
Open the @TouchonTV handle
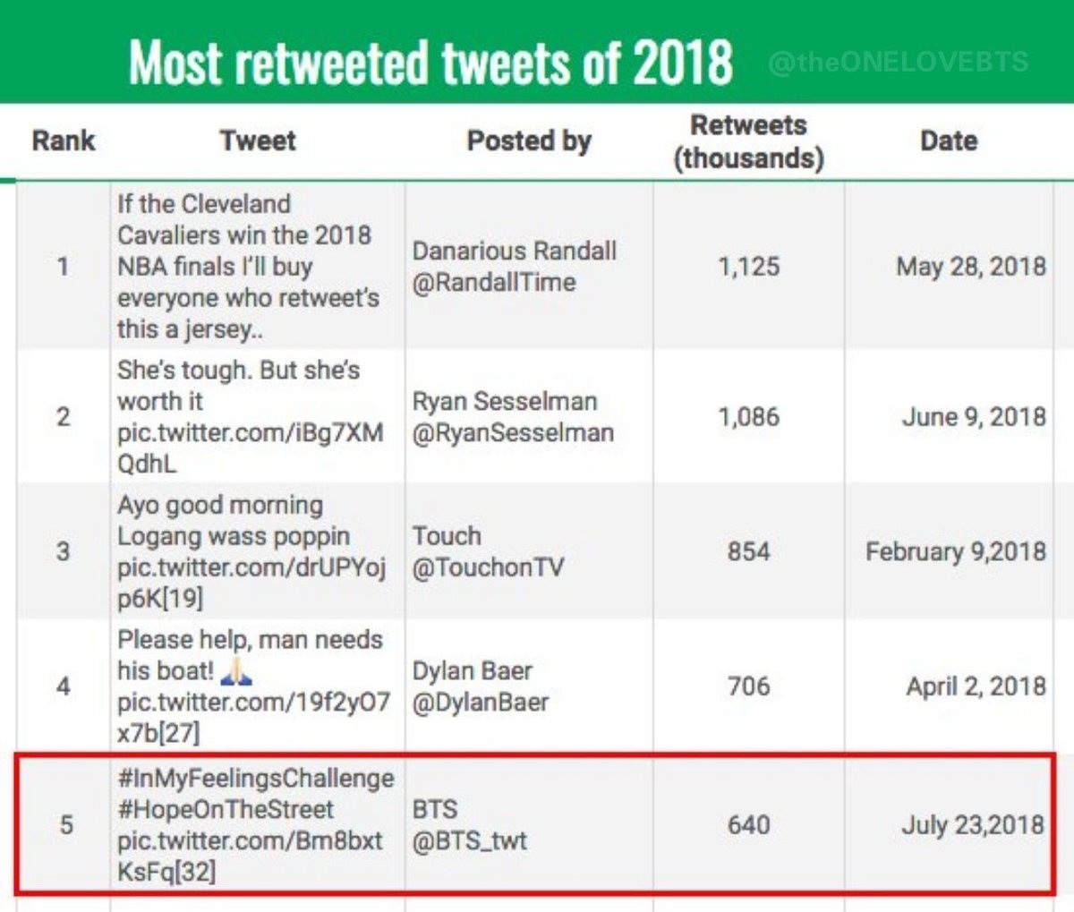pyautogui.click(x=488, y=567)
